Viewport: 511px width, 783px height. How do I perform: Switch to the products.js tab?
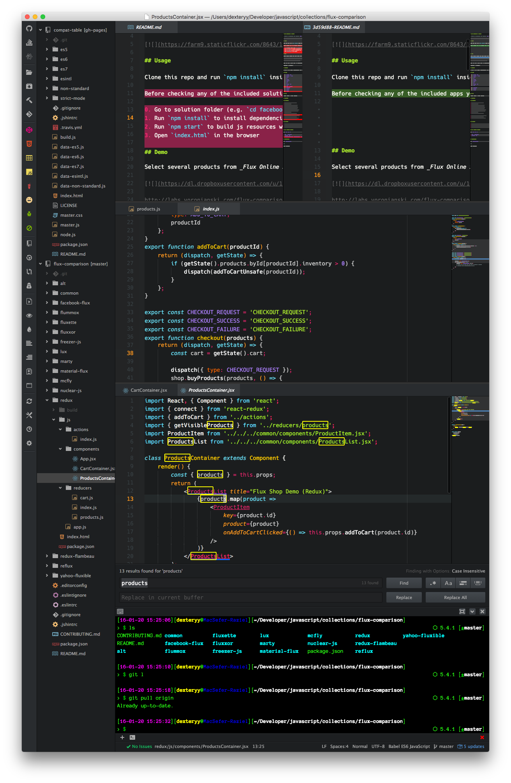pyautogui.click(x=146, y=209)
